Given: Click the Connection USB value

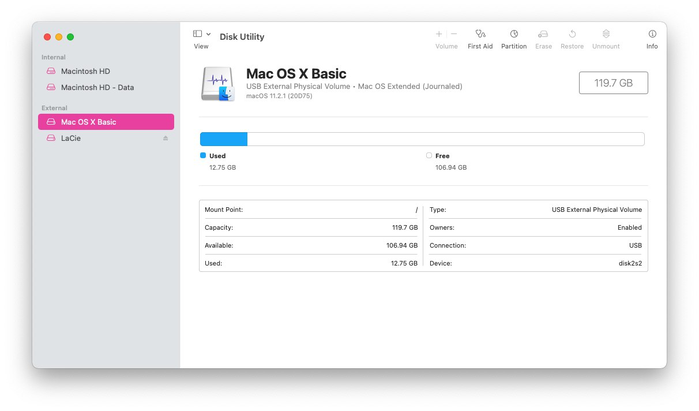Looking at the screenshot, I should 636,245.
